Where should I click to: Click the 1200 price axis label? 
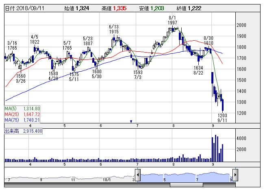(x=241, y=113)
